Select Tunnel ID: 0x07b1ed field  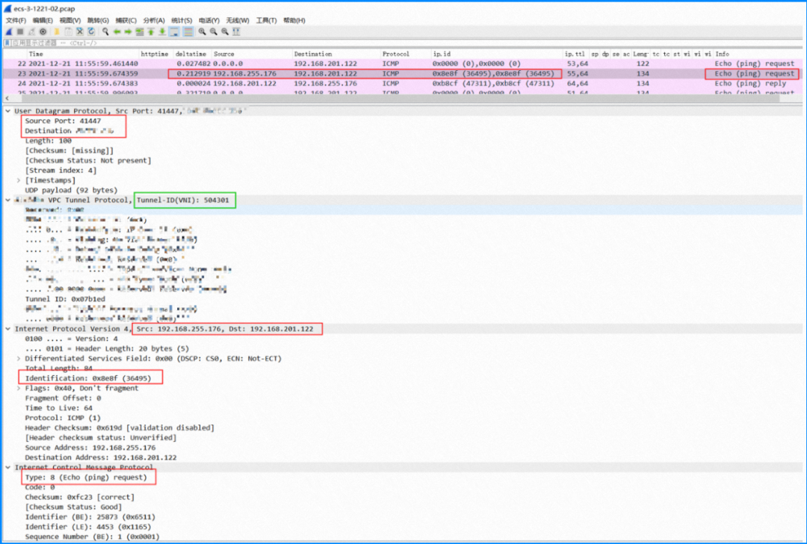pos(65,299)
